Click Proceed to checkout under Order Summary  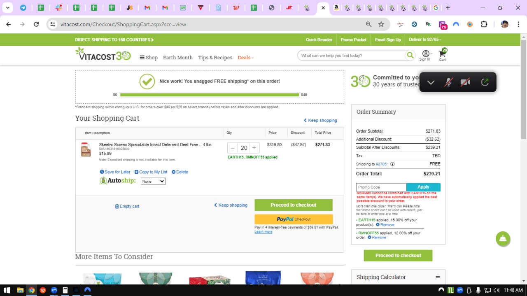(398, 255)
